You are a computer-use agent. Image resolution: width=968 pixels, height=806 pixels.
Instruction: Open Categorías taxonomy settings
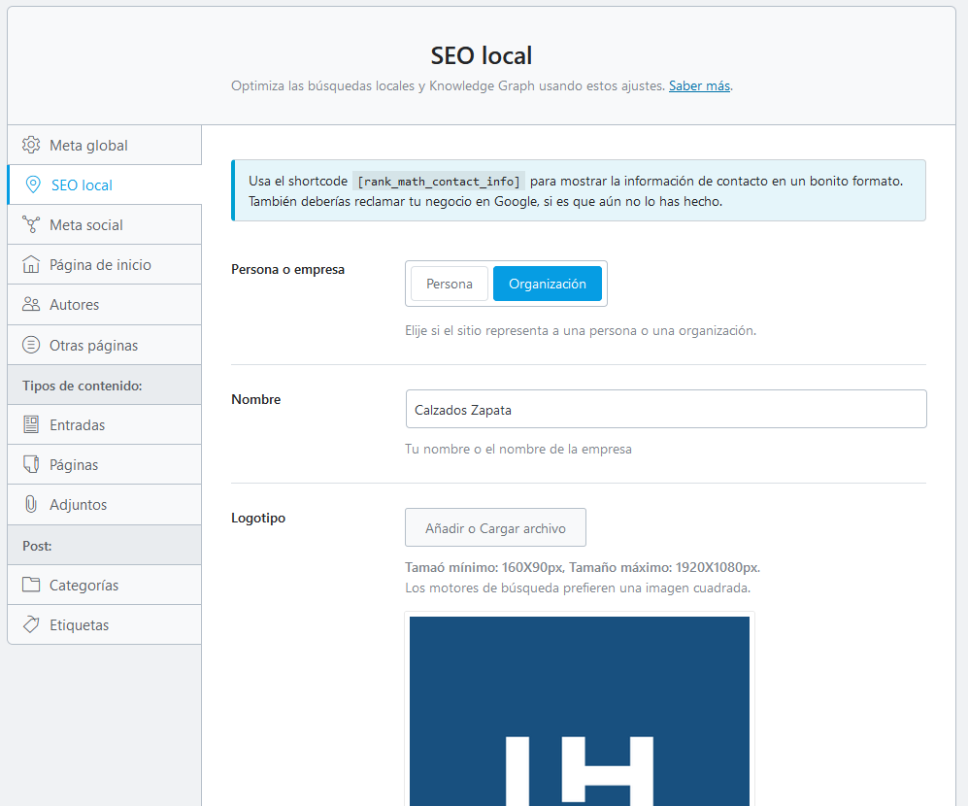(104, 585)
